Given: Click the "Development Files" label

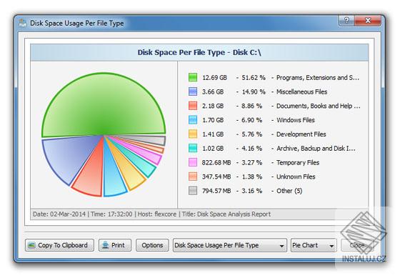Looking at the screenshot, I should click(301, 134).
